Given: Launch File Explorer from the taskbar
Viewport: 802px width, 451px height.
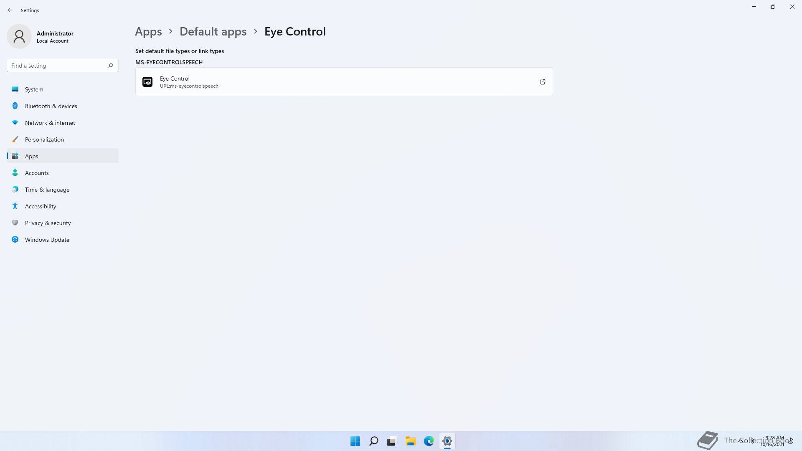Looking at the screenshot, I should 411,441.
